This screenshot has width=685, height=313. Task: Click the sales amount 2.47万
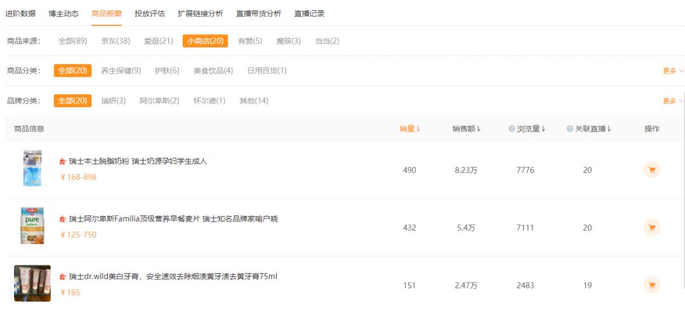(466, 286)
